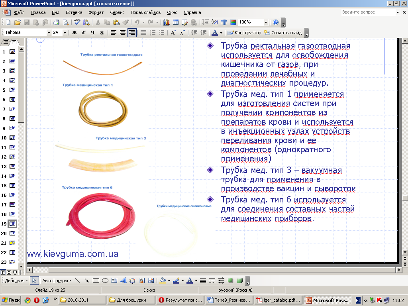Decrease font size with small A icon
408x306 pixels.
tap(182, 33)
